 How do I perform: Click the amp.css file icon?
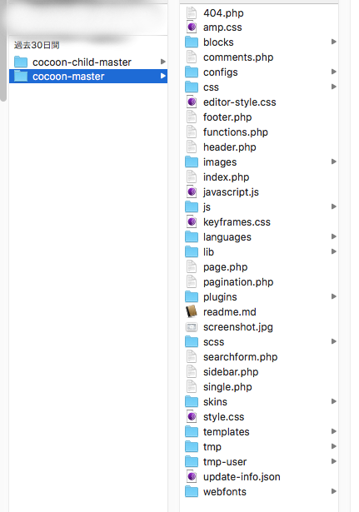pyautogui.click(x=192, y=27)
